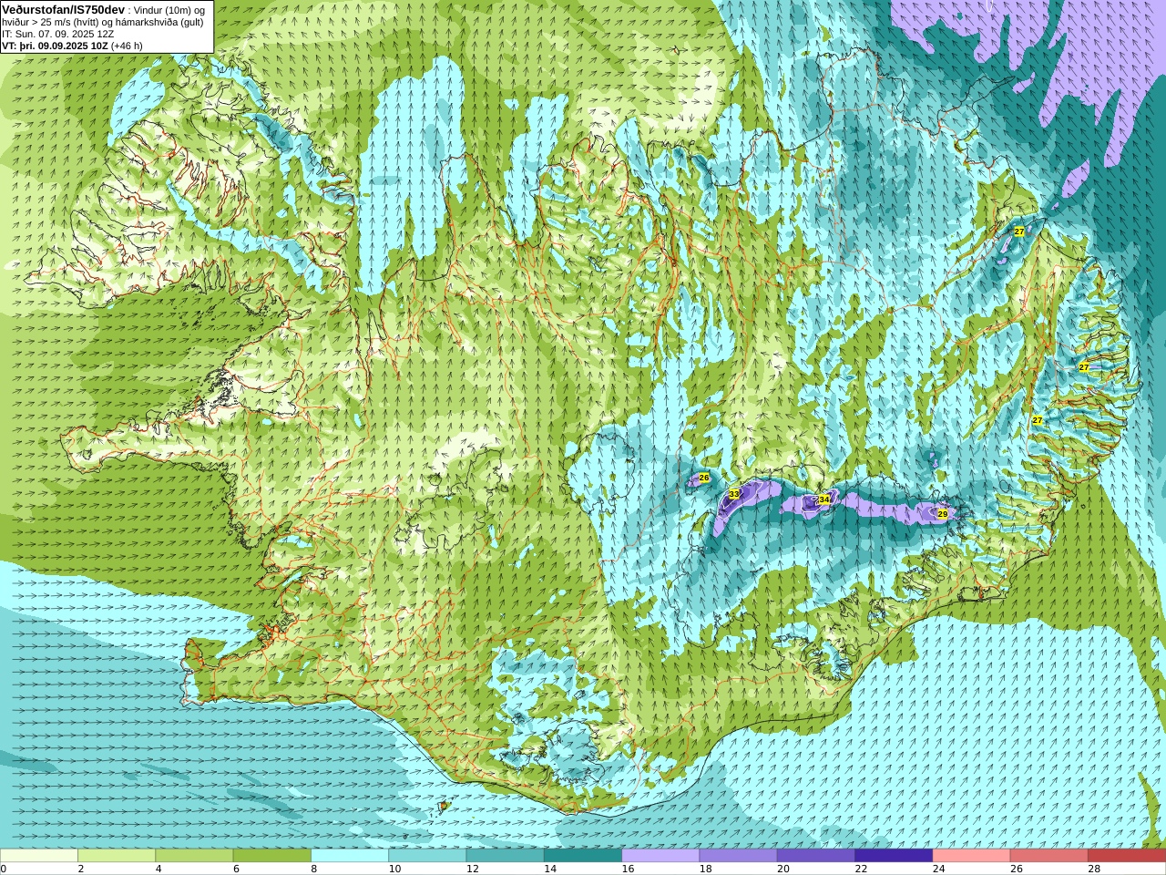Pick the pale yellow 0–2 m/s legend swatch
The height and width of the screenshot is (875, 1166).
tap(39, 856)
